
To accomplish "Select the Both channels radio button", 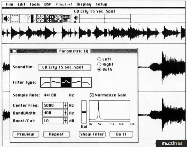I will (99, 70).
